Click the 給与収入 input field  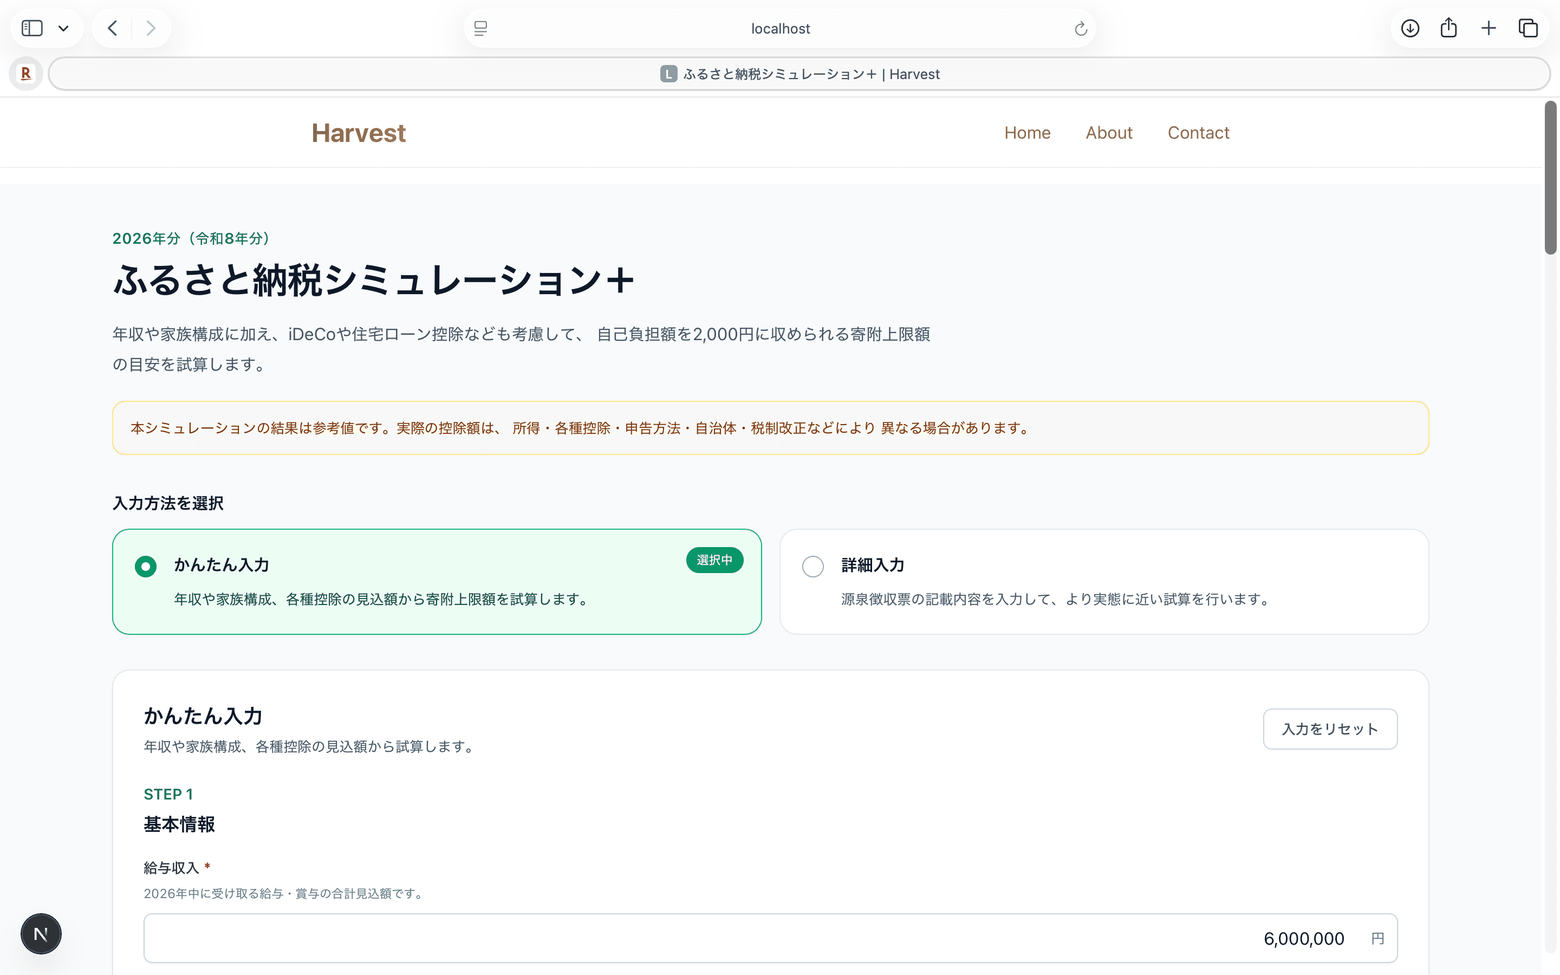click(770, 938)
